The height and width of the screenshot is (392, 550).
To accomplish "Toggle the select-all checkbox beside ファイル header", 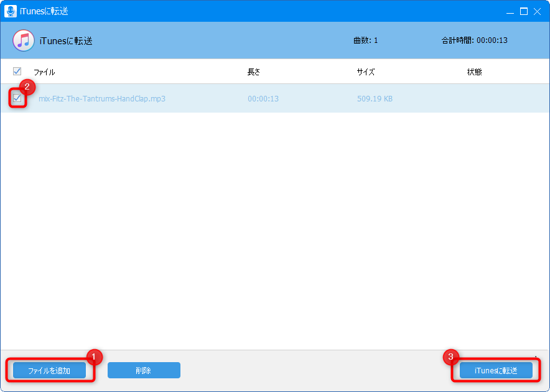I will pyautogui.click(x=17, y=71).
